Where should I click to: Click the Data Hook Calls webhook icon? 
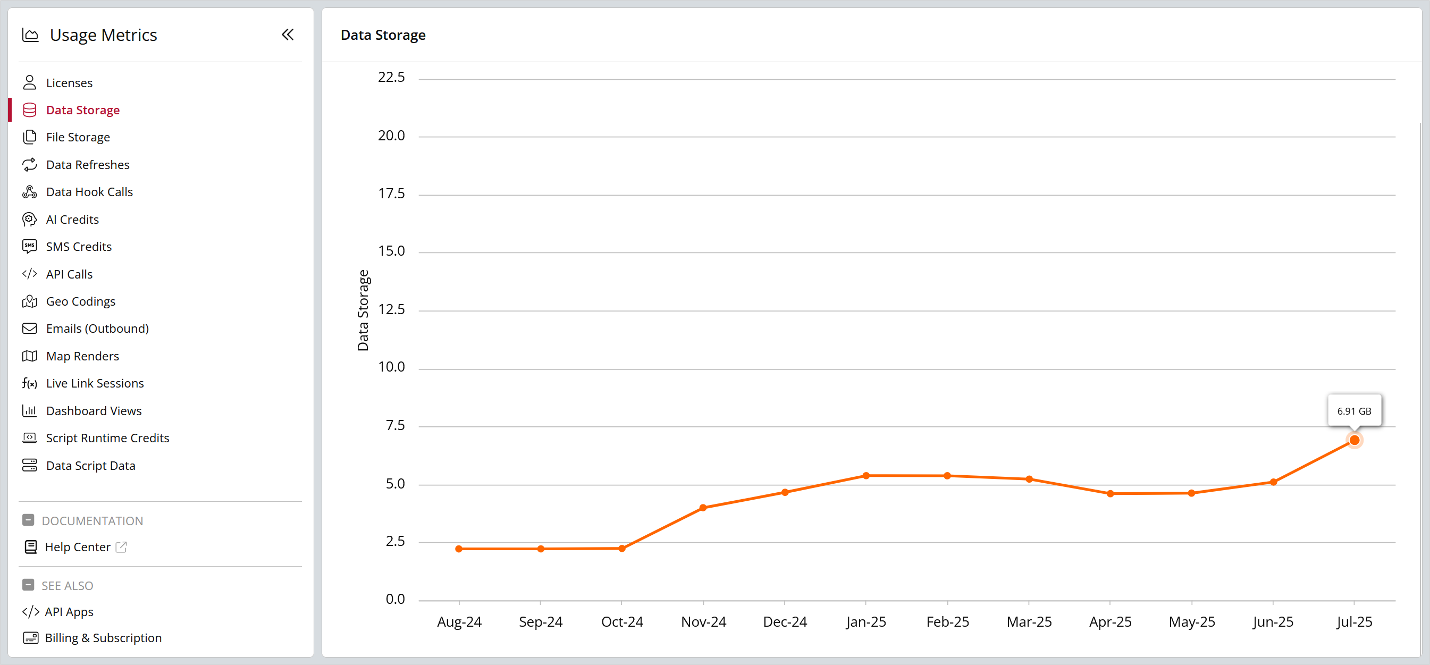pos(29,192)
